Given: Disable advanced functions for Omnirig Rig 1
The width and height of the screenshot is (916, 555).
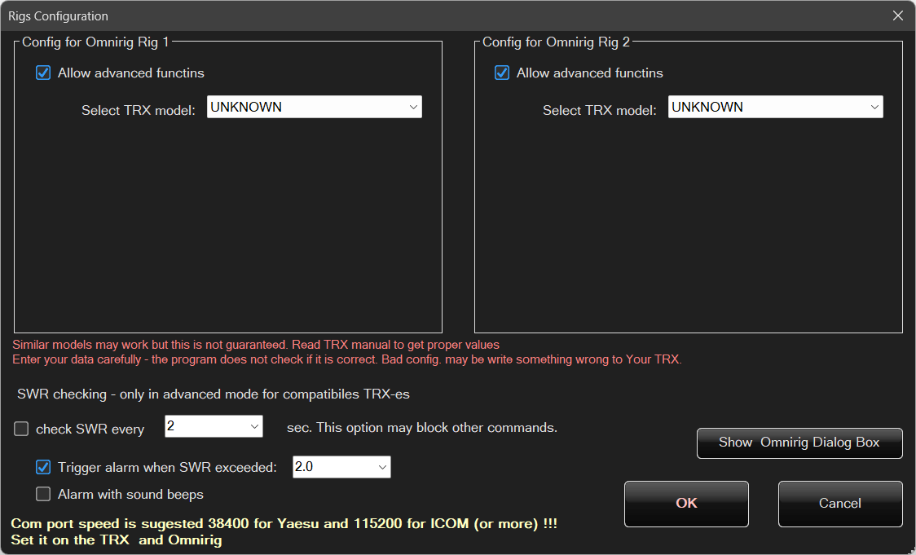Looking at the screenshot, I should point(43,73).
